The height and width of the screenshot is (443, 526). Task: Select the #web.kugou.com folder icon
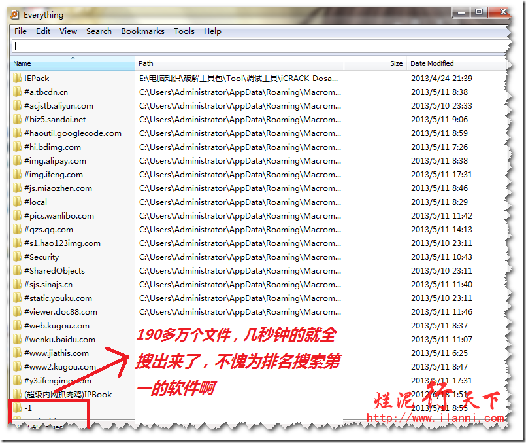click(x=17, y=326)
